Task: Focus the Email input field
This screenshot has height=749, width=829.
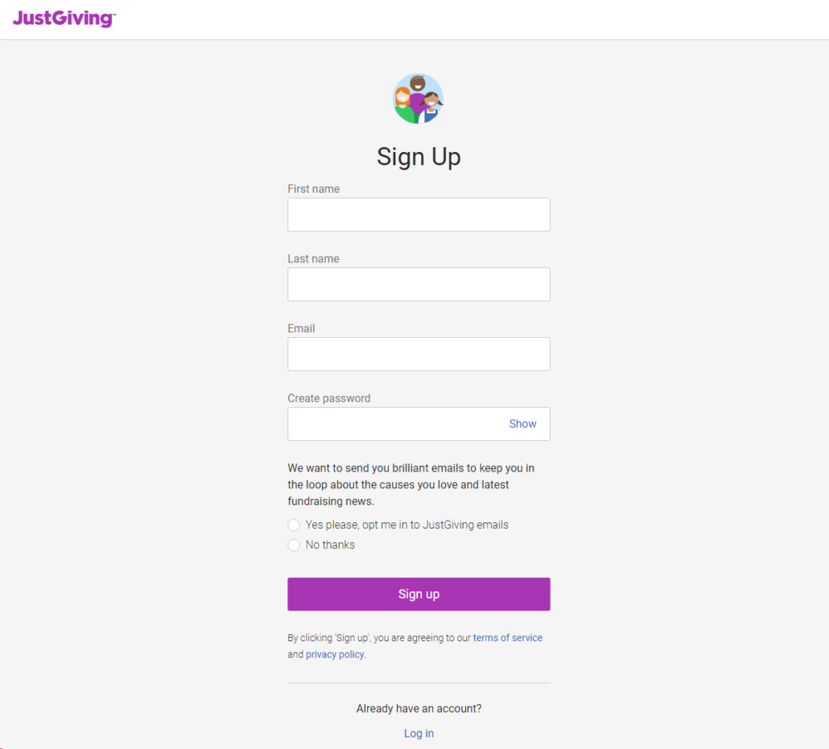Action: click(x=419, y=354)
